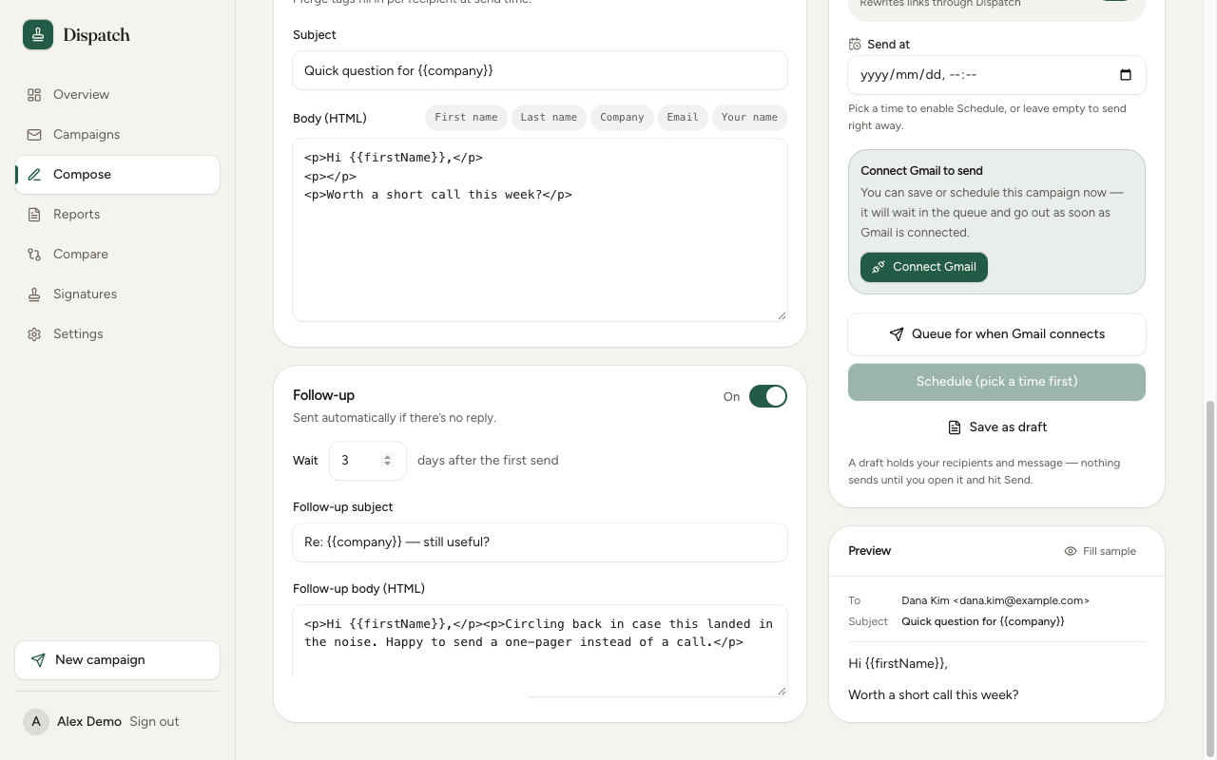Insert the Company merge tag
The width and height of the screenshot is (1217, 760).
[622, 118]
